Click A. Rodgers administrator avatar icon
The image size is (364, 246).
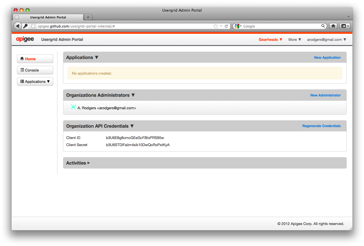(73, 107)
